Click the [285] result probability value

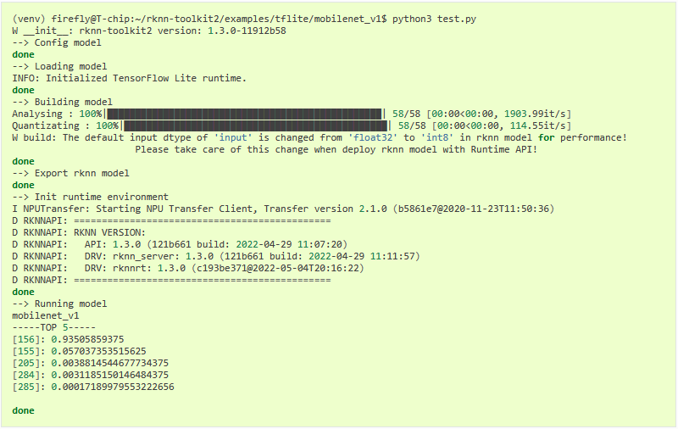point(113,387)
